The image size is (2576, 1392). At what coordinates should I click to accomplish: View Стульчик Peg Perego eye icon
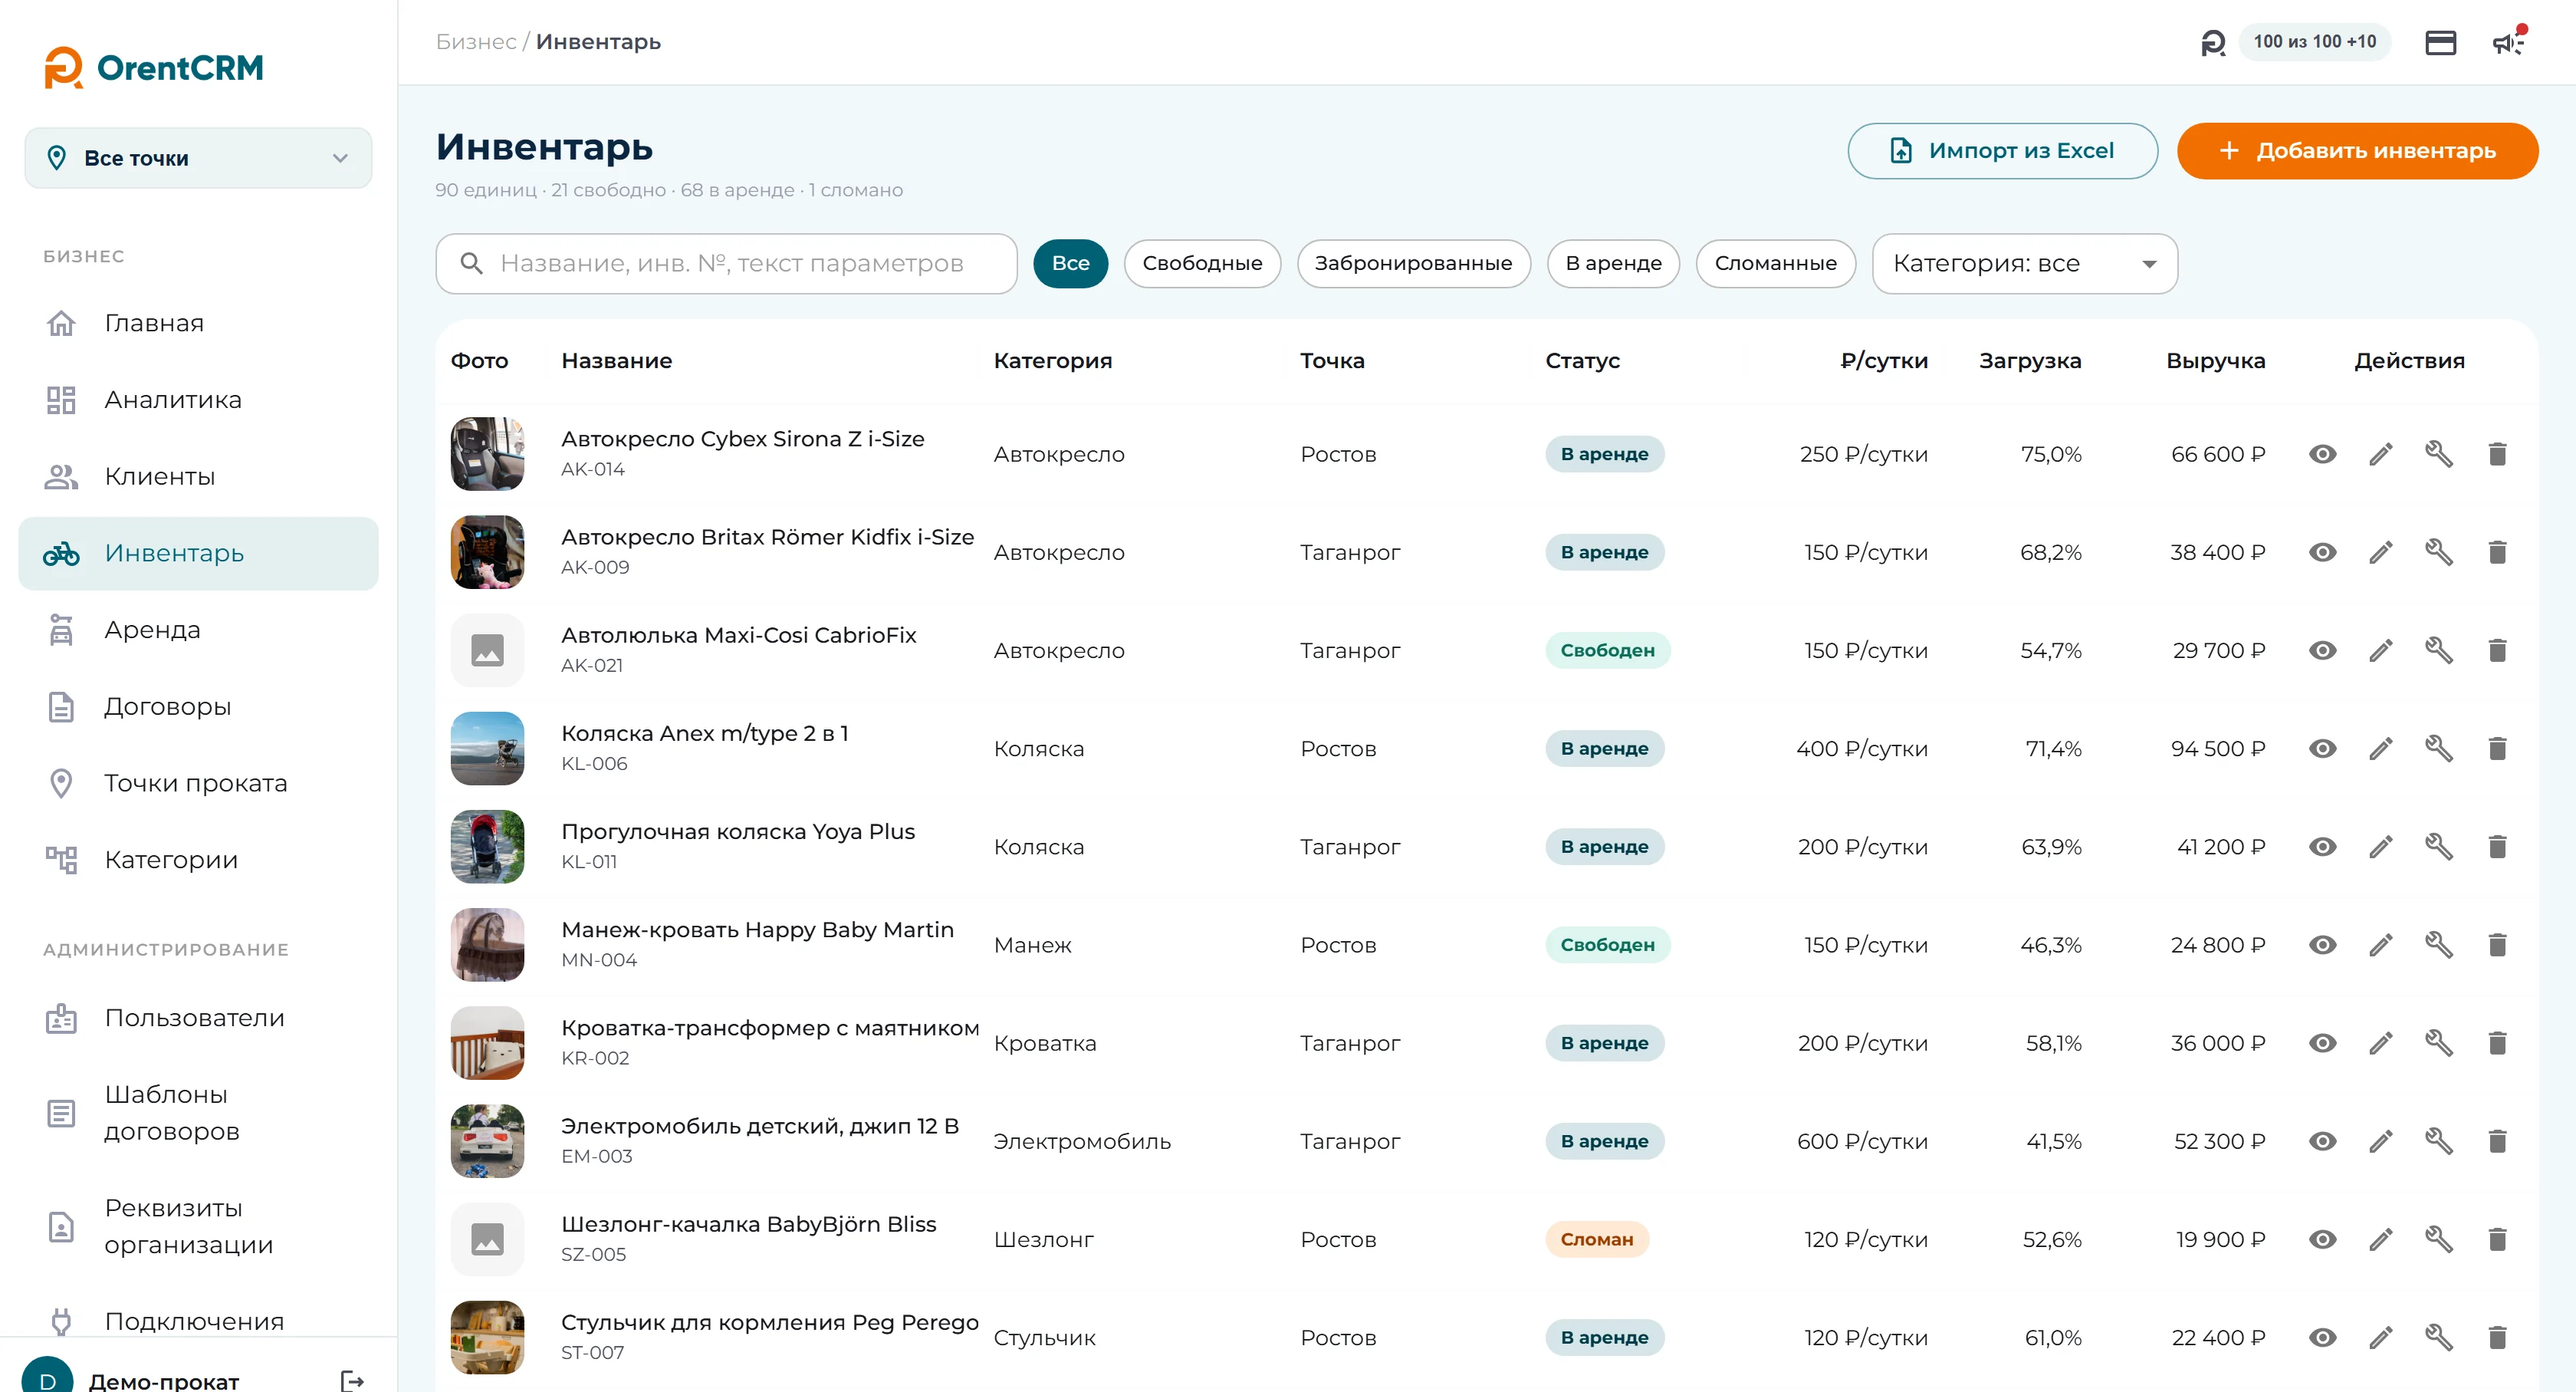click(x=2322, y=1337)
